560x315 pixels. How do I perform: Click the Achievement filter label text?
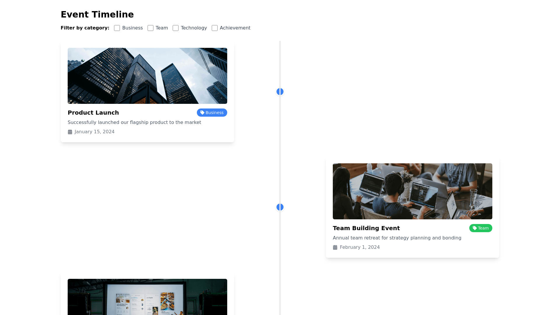(235, 28)
